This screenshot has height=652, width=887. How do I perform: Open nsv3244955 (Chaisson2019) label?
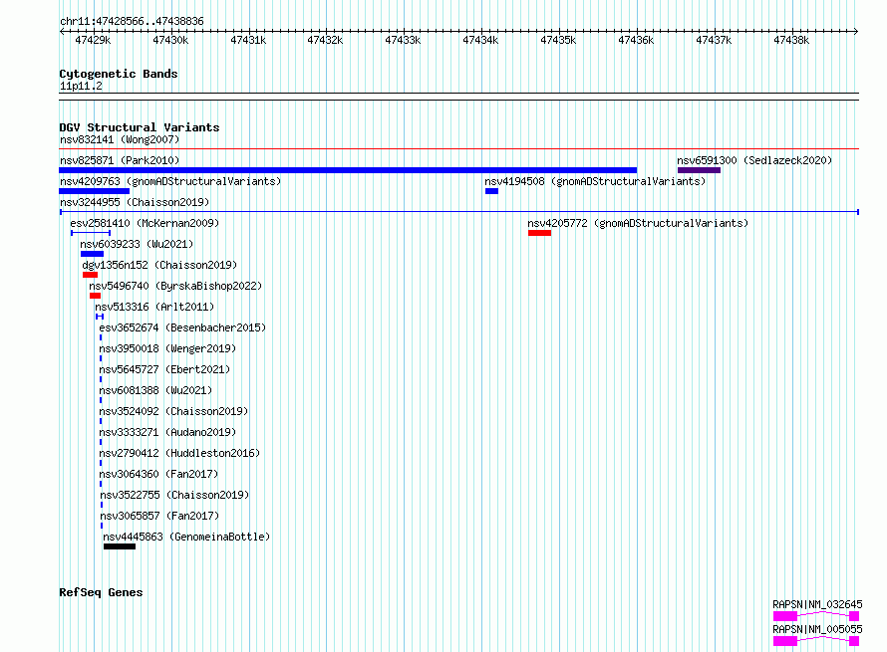click(x=135, y=202)
